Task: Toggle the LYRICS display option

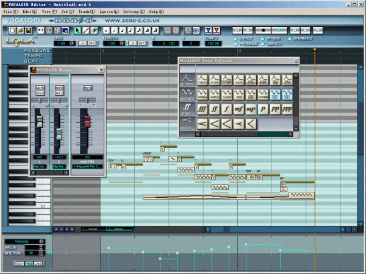Action: click(235, 38)
